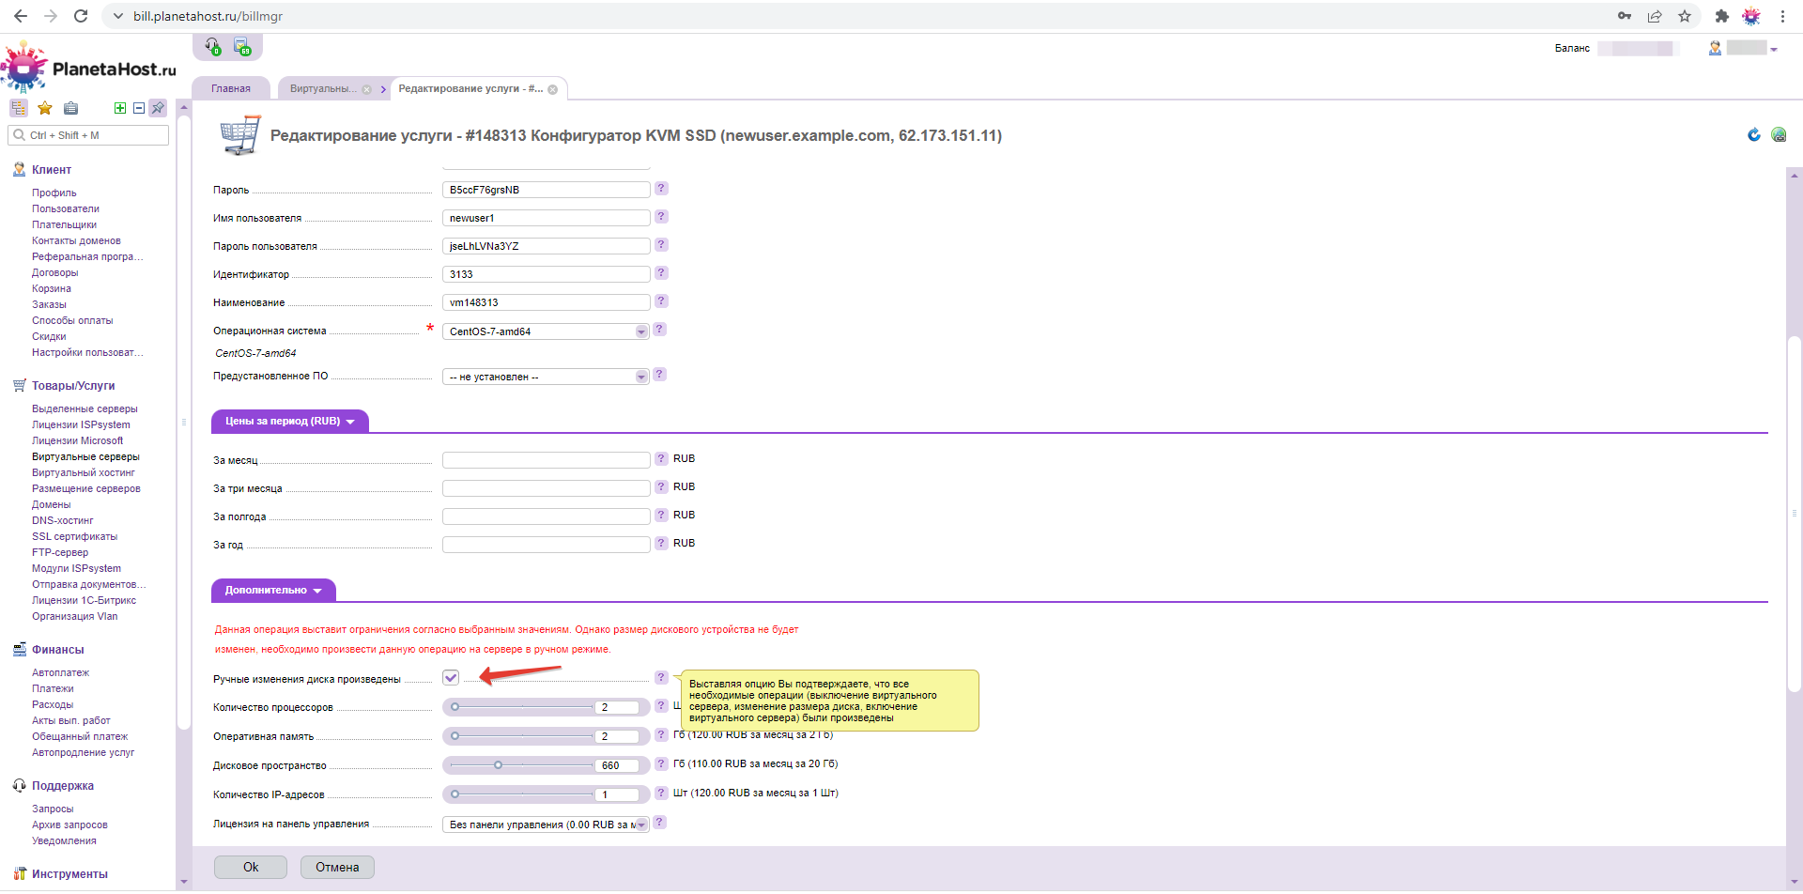Collapse the Товары/Услуги menu section
The image size is (1803, 894).
tap(73, 386)
